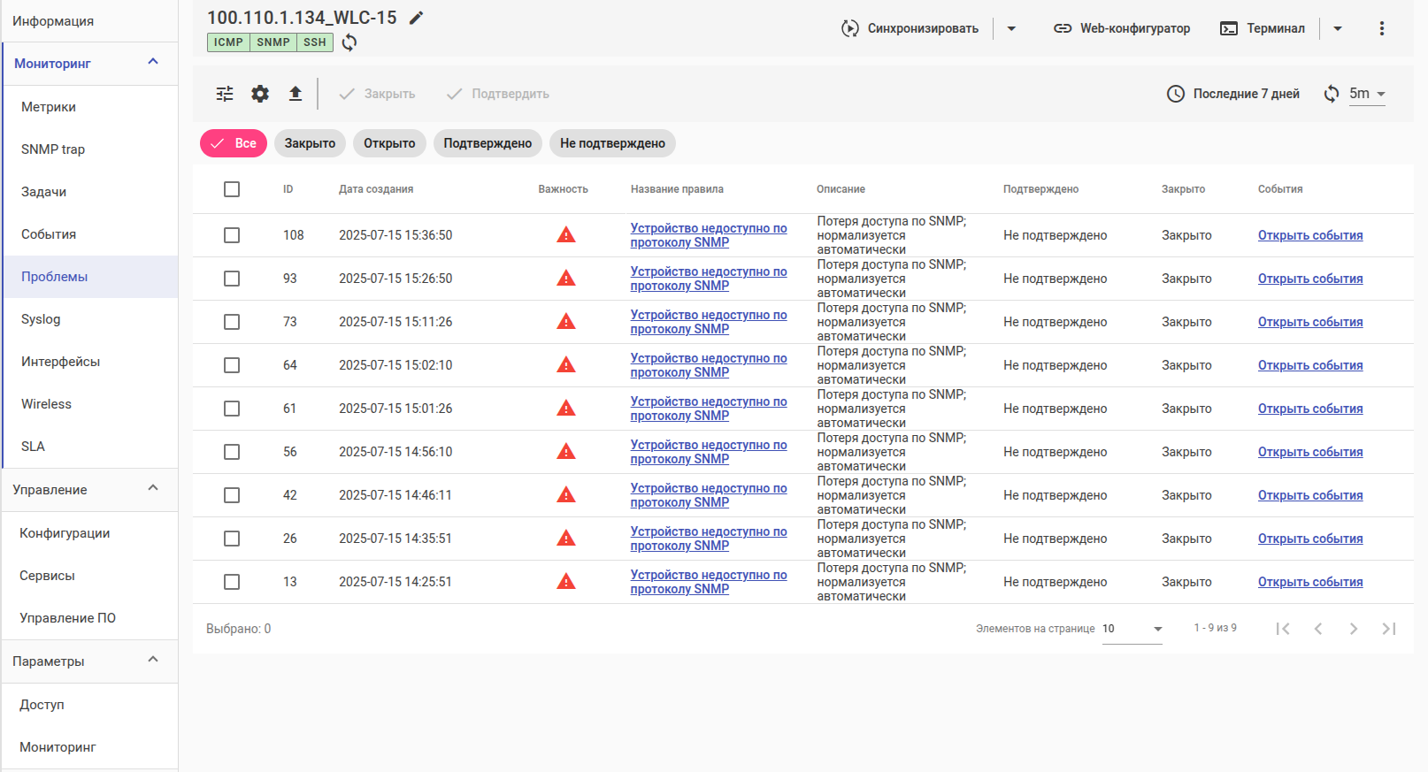Filter problems by Открыто chip

pyautogui.click(x=389, y=143)
